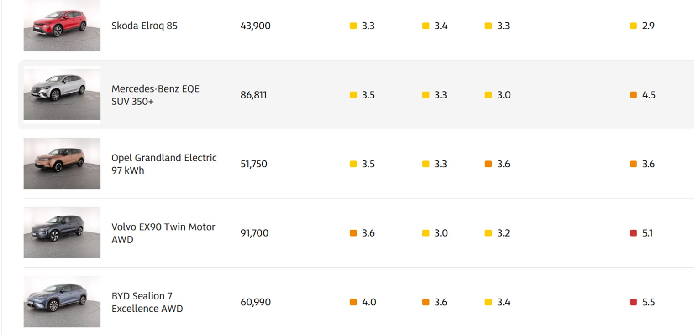Open the Skoda Elroq 85 link

(x=144, y=26)
